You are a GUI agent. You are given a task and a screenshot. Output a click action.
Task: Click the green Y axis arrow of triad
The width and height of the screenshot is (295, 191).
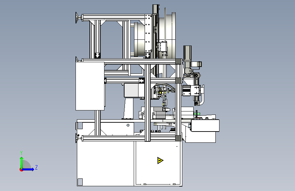pos(22,162)
